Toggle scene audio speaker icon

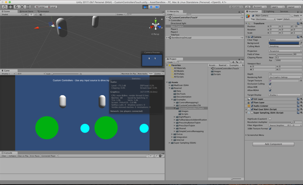pyautogui.click(x=36, y=14)
